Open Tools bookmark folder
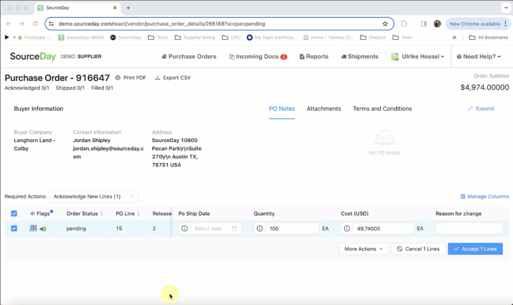 158,38
